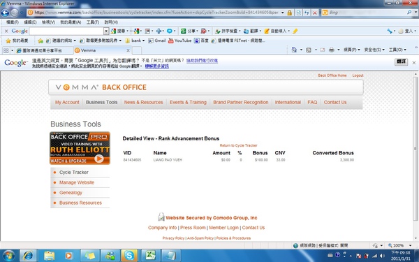The image size is (419, 262).
Task: Click the IE Home icon
Action: [x=294, y=50]
